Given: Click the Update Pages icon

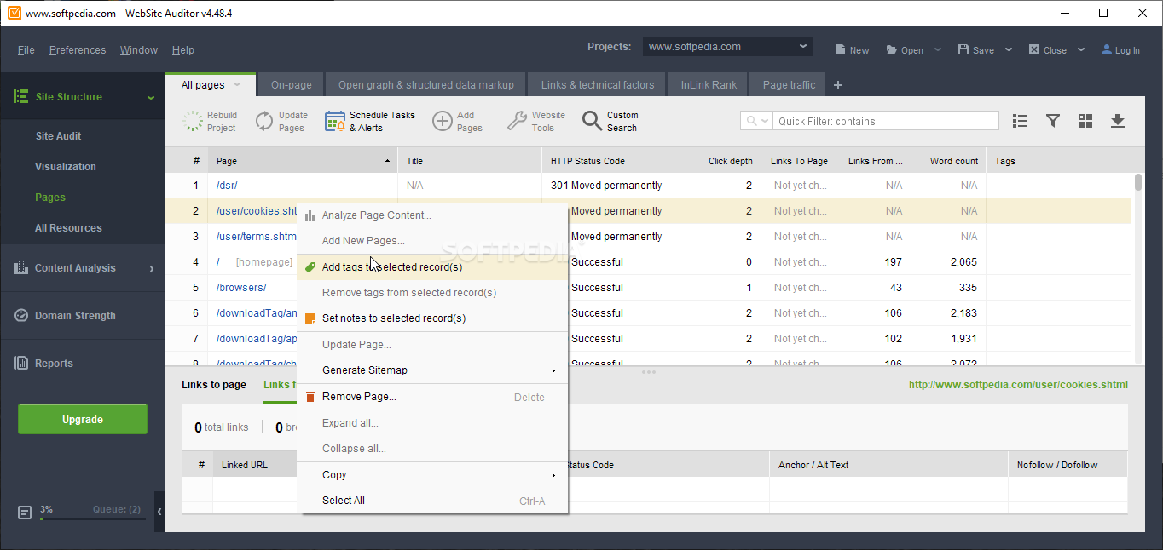Looking at the screenshot, I should tap(264, 121).
